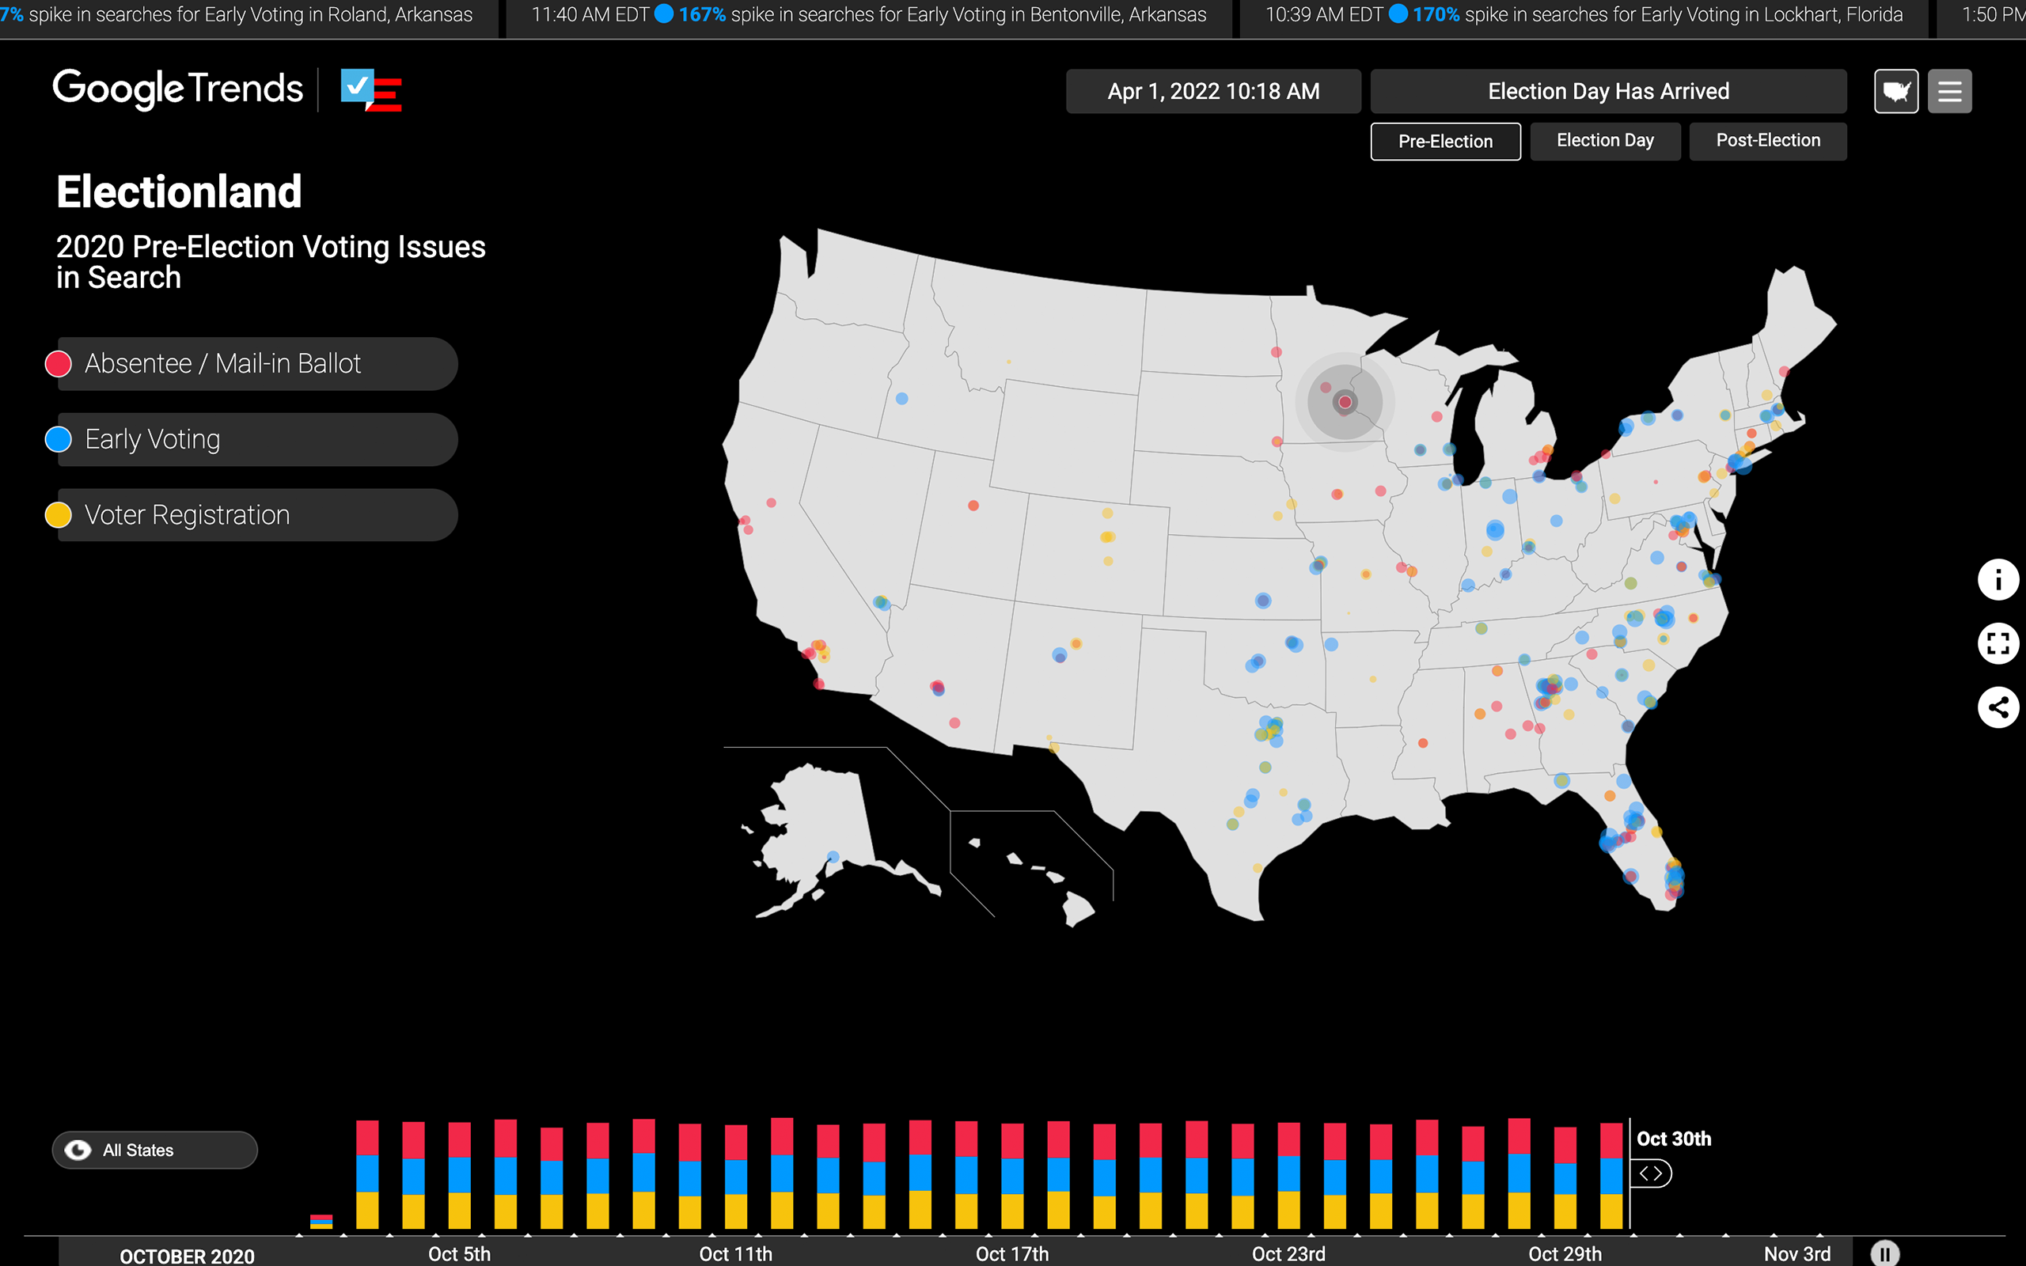
Task: Click Hawaii's big island on the map
Action: coord(1079,908)
